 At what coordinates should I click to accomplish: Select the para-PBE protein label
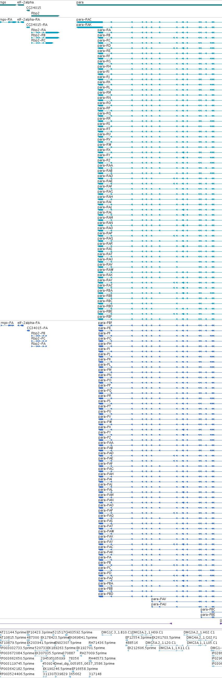[208, 615]
